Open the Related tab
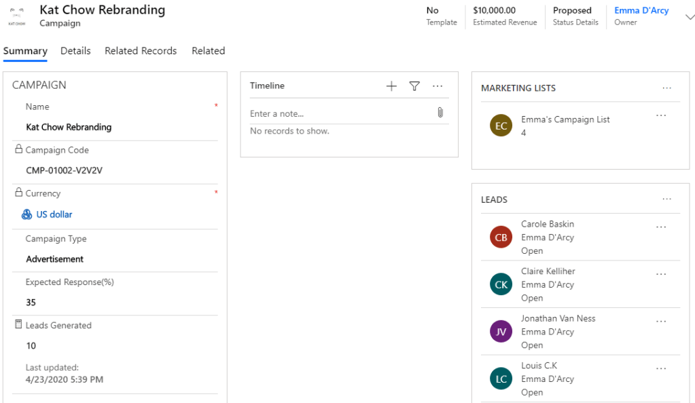The image size is (695, 403). (208, 51)
